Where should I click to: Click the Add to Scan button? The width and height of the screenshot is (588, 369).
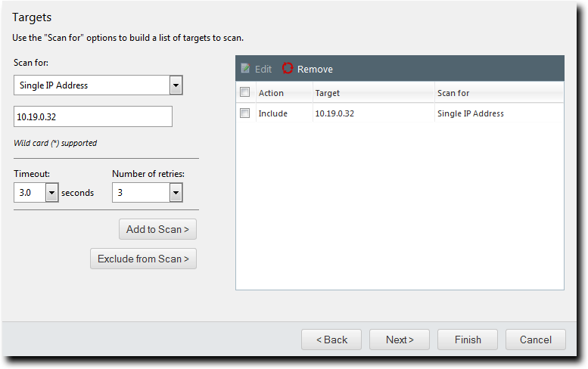pyautogui.click(x=158, y=229)
